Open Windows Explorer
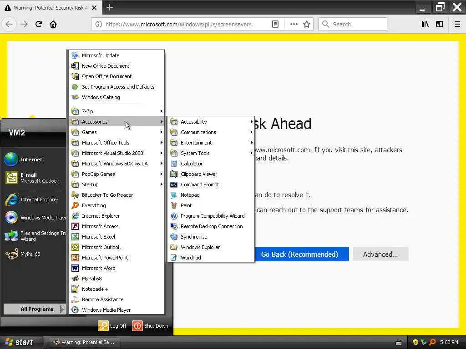The image size is (466, 349). coord(211,247)
